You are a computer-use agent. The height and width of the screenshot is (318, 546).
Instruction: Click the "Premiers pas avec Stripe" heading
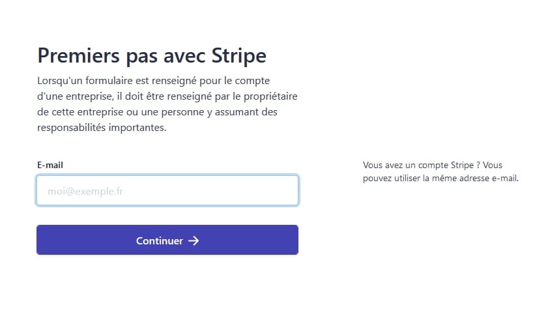pos(152,56)
